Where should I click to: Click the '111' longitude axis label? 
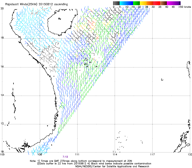(77, 155)
